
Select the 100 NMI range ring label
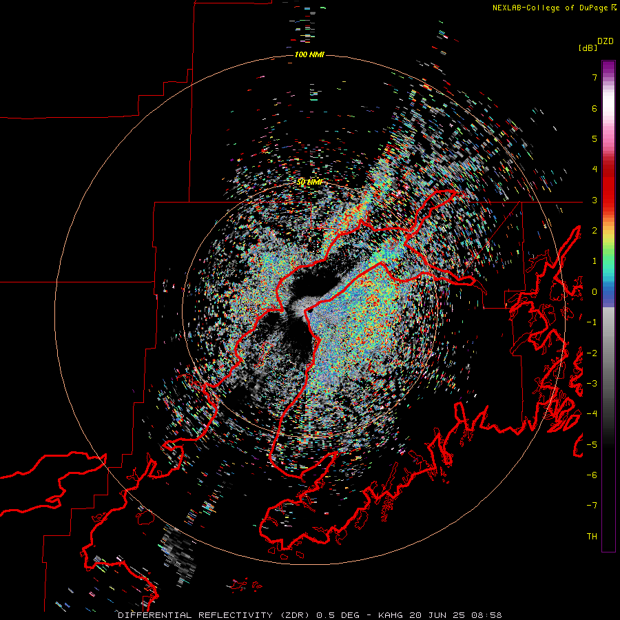point(309,54)
